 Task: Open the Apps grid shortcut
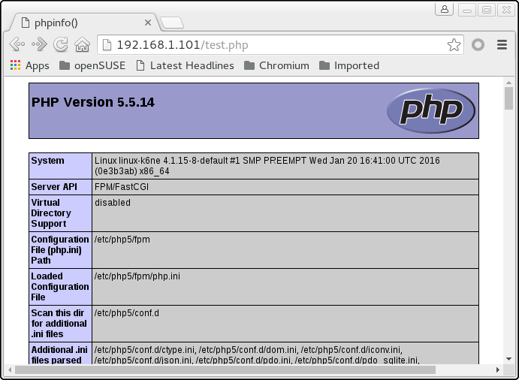click(x=30, y=65)
